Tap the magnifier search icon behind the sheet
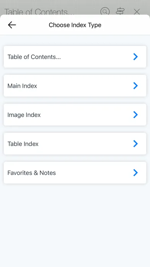 click(105, 12)
